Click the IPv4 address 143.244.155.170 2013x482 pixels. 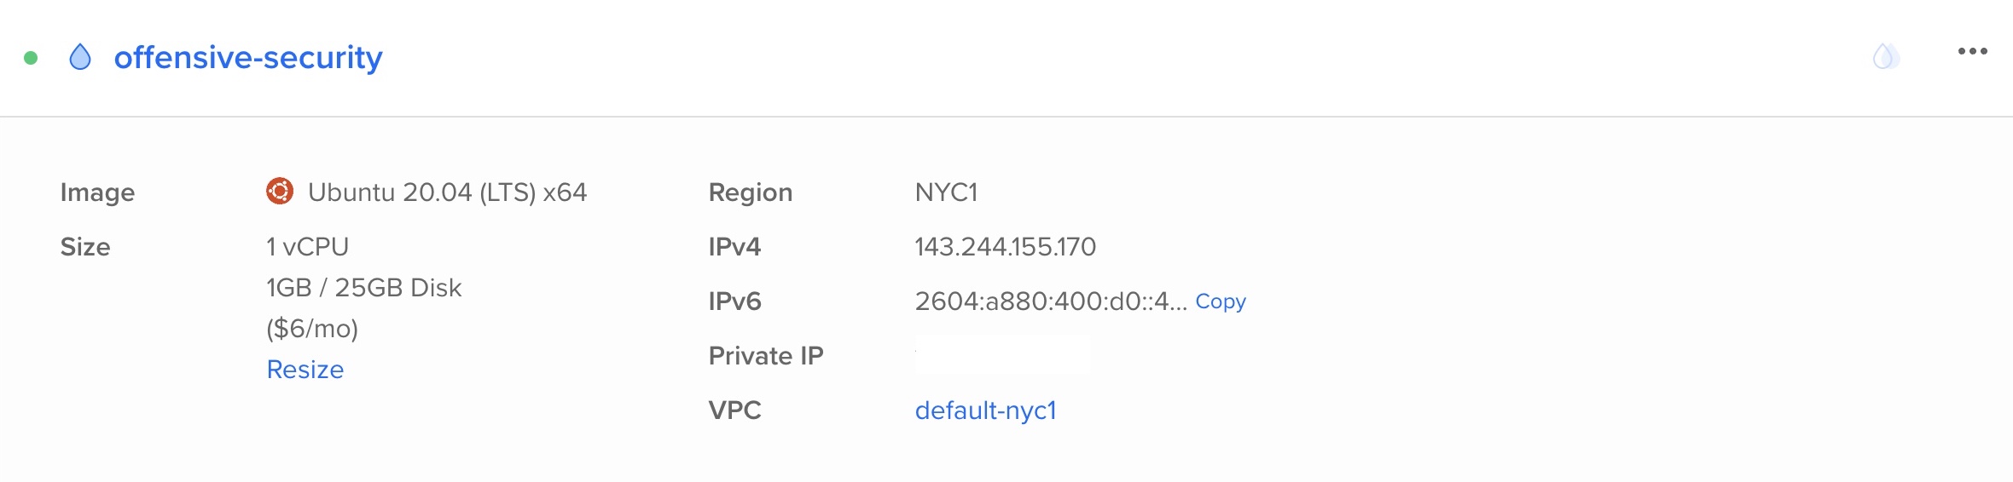pyautogui.click(x=1006, y=247)
